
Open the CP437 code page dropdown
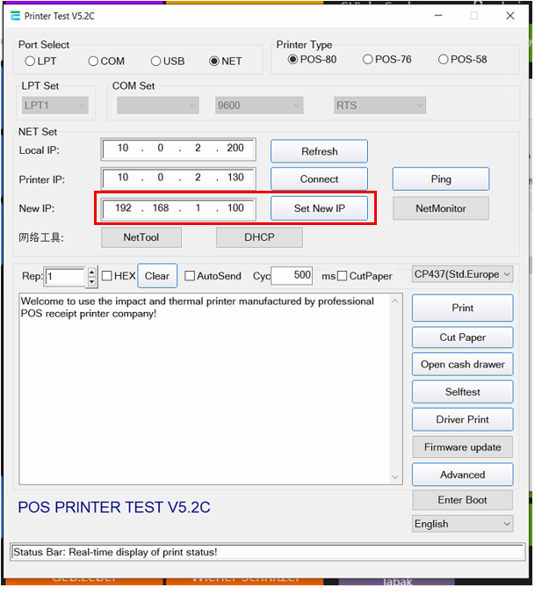point(462,274)
